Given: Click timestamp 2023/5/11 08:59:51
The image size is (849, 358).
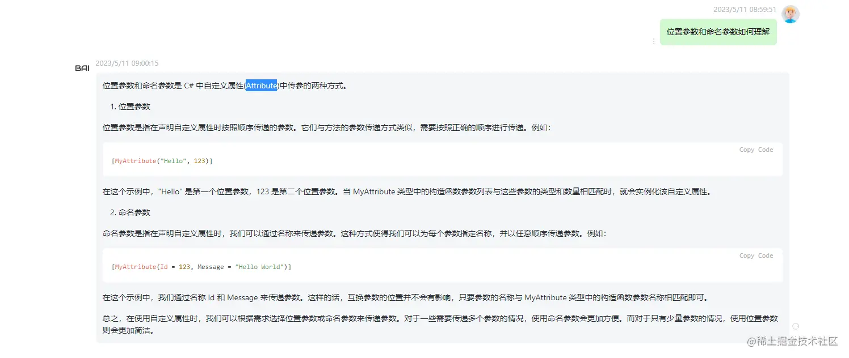Looking at the screenshot, I should 745,10.
